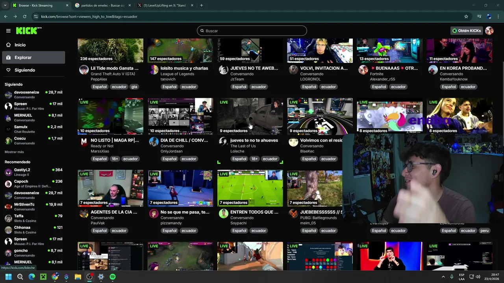Click Soypachi channel avatar

[224, 213]
